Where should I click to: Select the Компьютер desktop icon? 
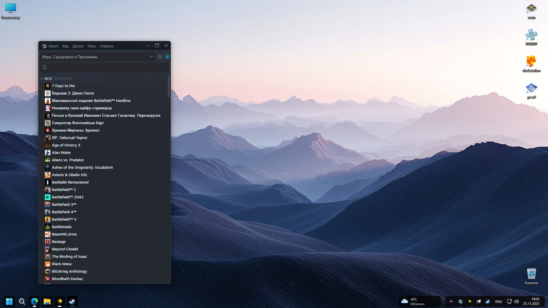click(x=11, y=11)
